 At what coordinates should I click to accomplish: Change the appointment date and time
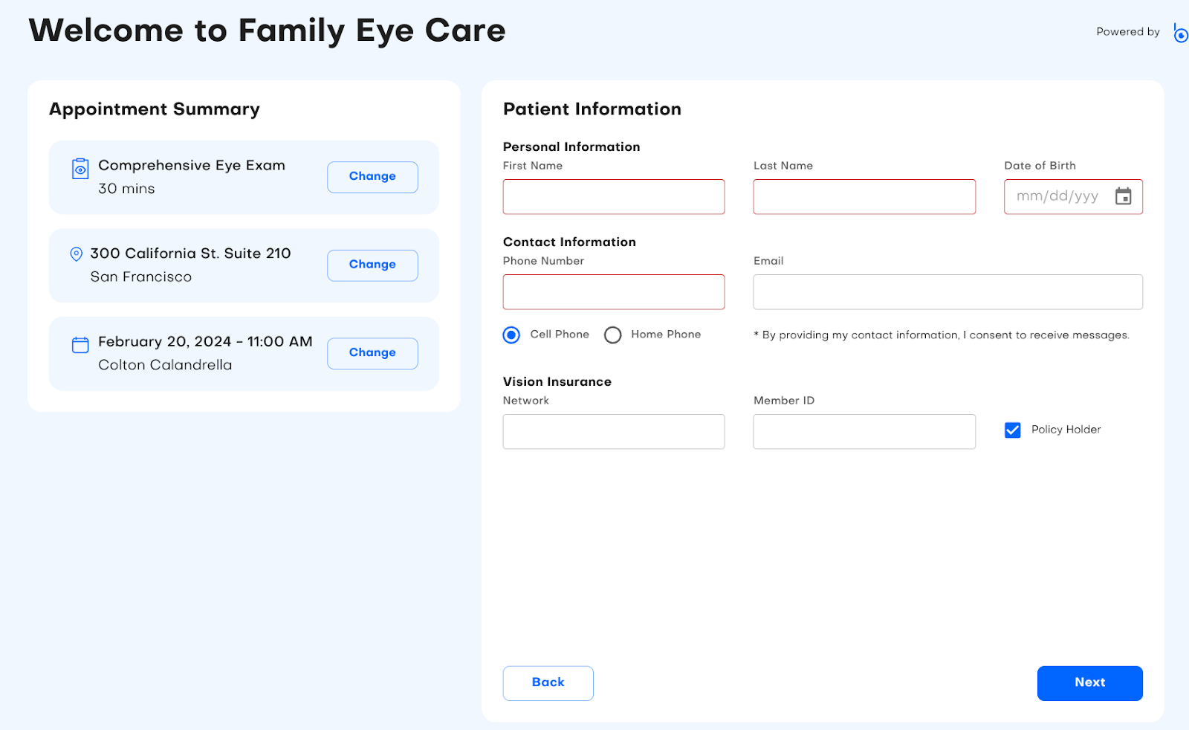(372, 352)
